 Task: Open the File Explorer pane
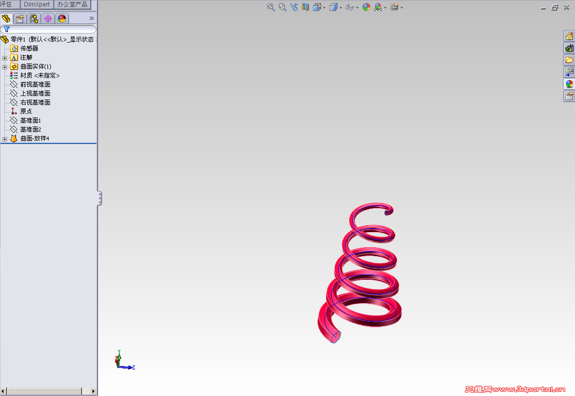pos(569,60)
